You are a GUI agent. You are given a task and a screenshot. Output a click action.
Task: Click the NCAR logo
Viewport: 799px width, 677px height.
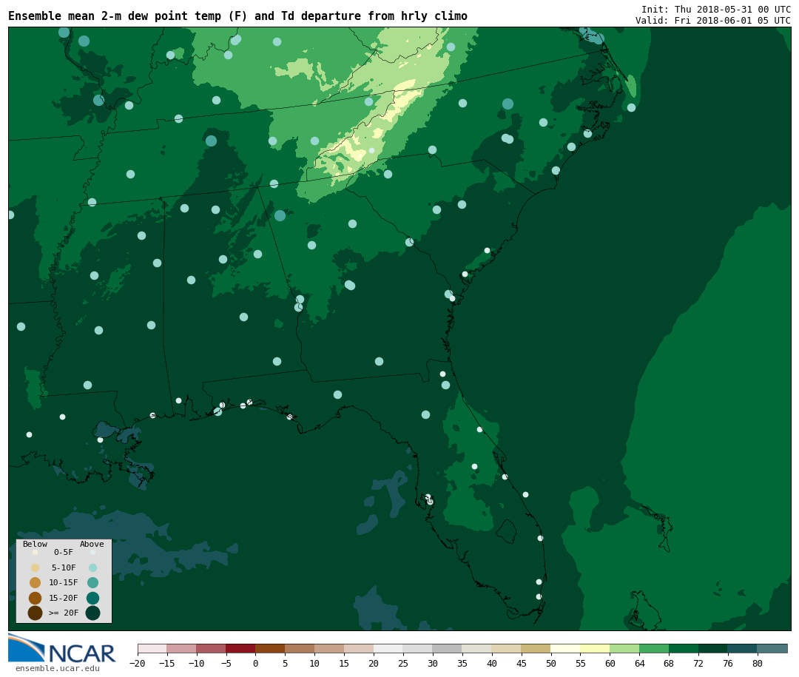point(61,648)
